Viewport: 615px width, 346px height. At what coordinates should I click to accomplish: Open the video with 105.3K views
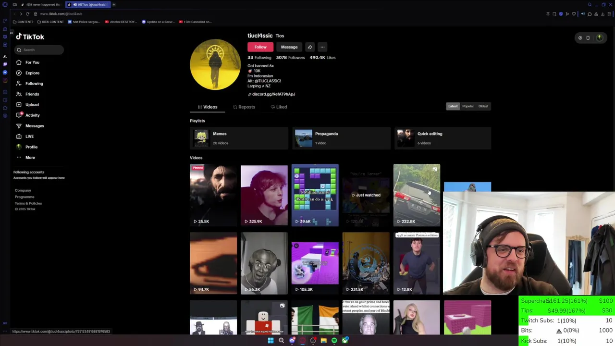pos(315,263)
